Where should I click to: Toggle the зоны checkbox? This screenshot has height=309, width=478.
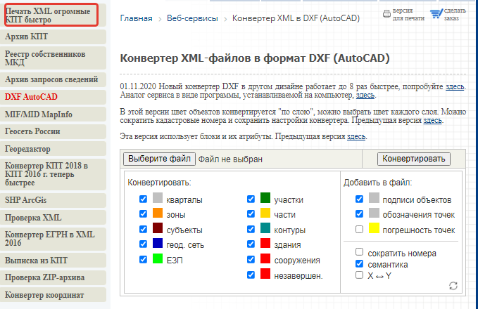click(143, 213)
